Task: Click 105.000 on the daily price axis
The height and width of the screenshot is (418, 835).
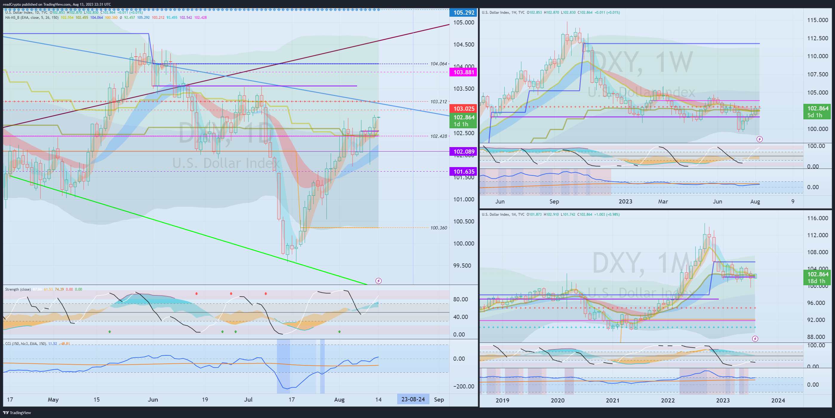Action: point(463,22)
